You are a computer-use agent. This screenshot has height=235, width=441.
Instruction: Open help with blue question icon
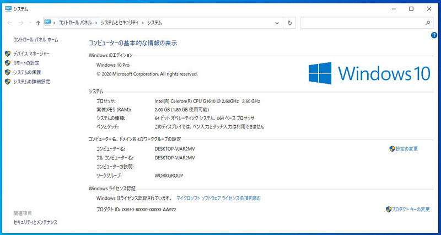[x=434, y=35]
